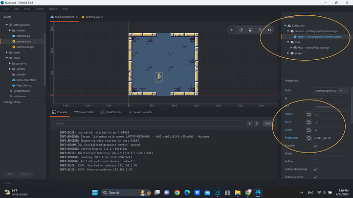The image size is (353, 198).
Task: Collapse the main folder in Assets
Action: coord(7,58)
